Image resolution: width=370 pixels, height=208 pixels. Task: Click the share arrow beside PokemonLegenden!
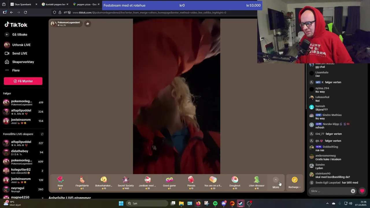tap(88, 24)
